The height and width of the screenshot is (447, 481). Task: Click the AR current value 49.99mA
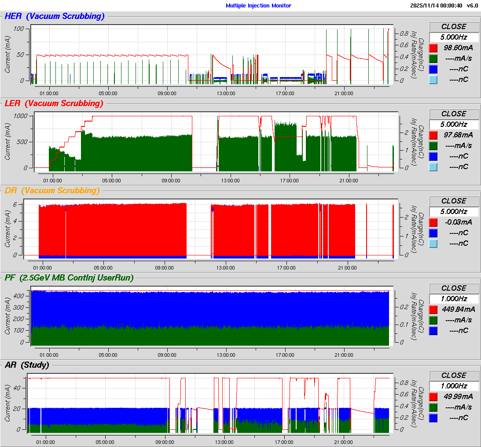point(458,397)
